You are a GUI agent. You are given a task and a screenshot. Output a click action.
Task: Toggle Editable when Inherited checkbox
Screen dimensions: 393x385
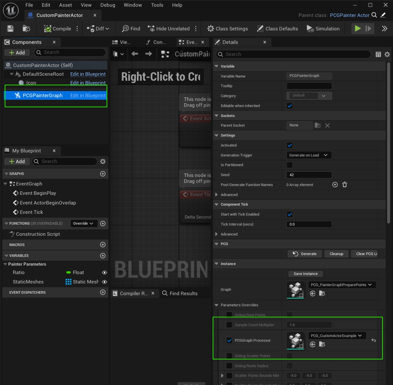(290, 106)
